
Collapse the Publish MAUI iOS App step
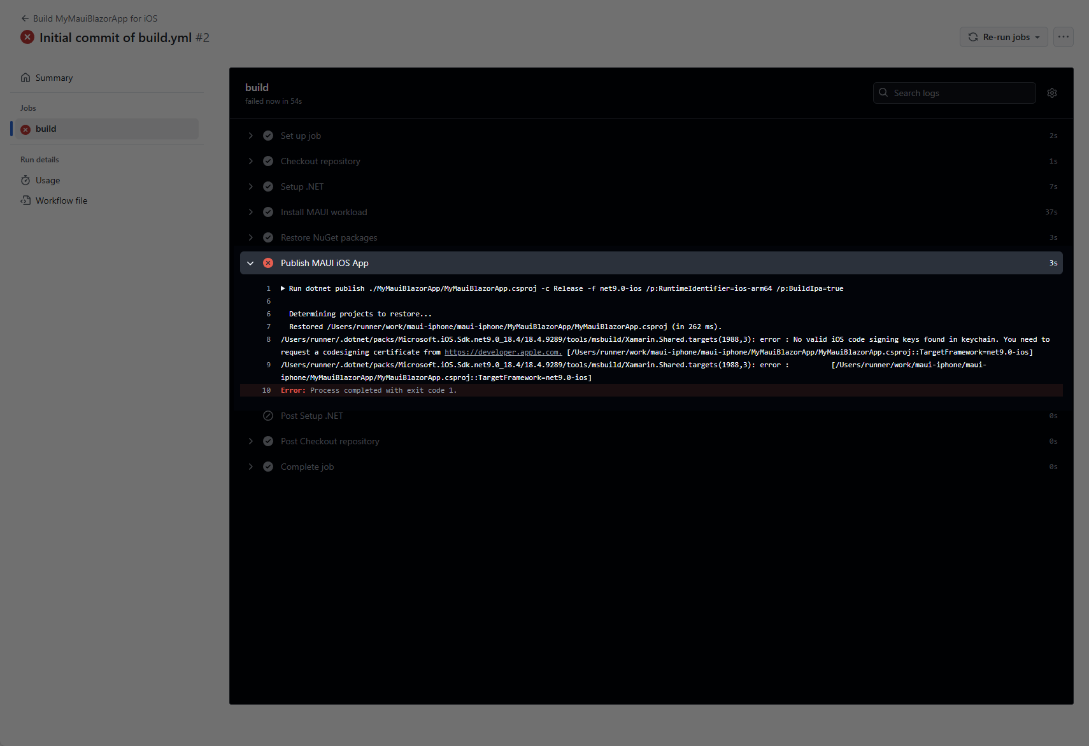250,263
